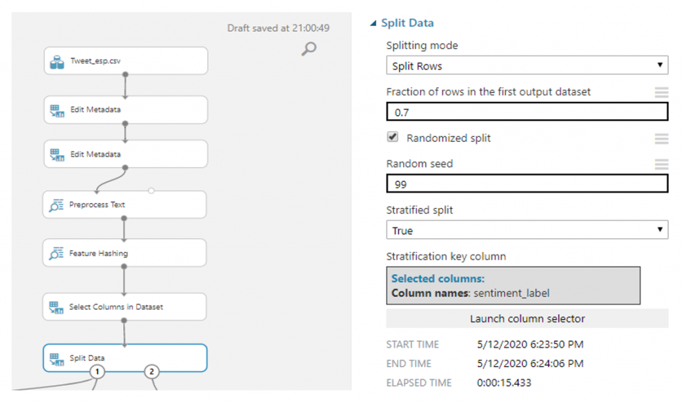Launch the column selector
Viewport: 682px width, 403px height.
pos(527,319)
